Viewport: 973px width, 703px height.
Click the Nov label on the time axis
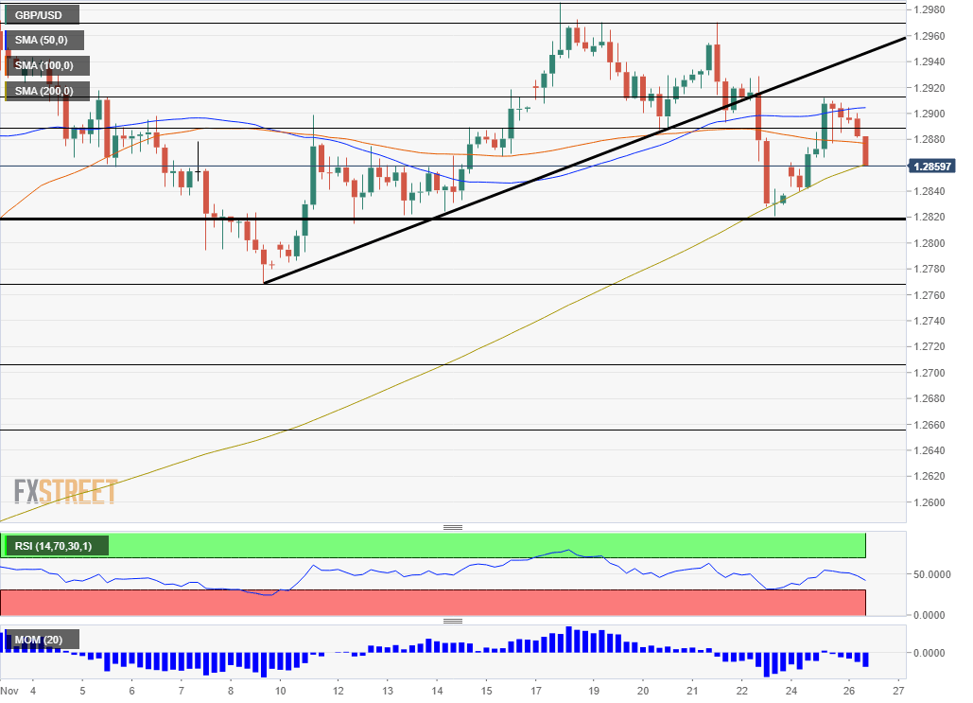click(9, 689)
